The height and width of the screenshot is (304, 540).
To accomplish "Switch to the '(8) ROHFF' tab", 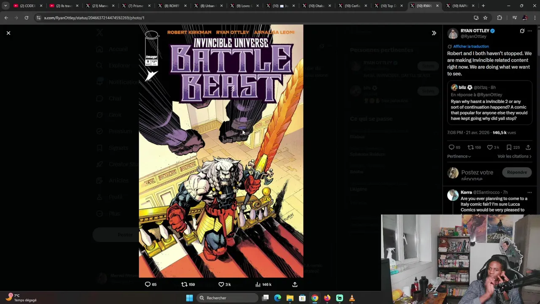I will coord(172,6).
